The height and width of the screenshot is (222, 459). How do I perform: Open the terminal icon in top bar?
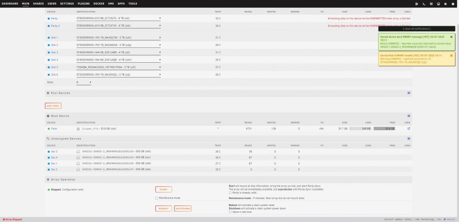click(424, 4)
